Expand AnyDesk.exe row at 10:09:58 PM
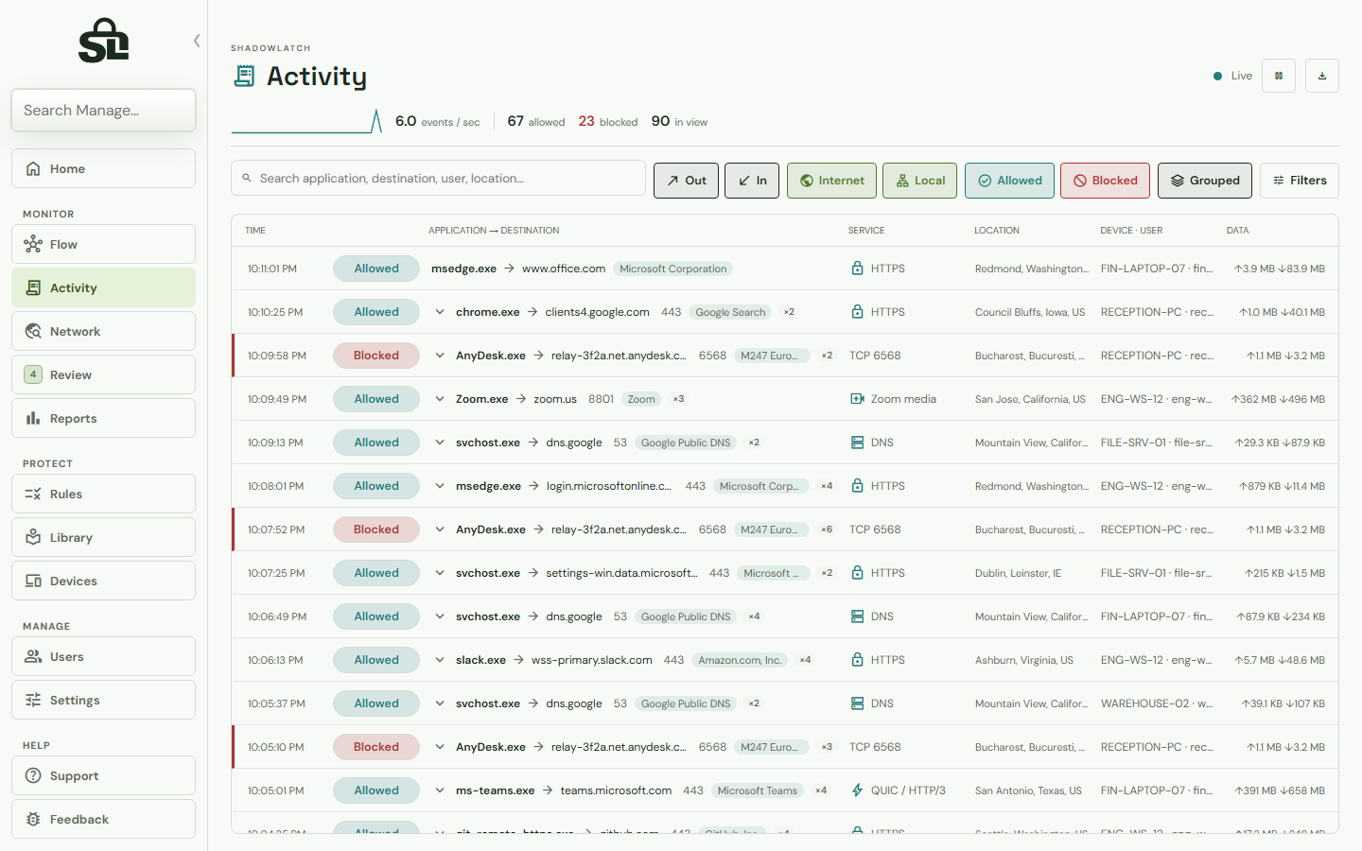The width and height of the screenshot is (1362, 851). click(x=440, y=356)
